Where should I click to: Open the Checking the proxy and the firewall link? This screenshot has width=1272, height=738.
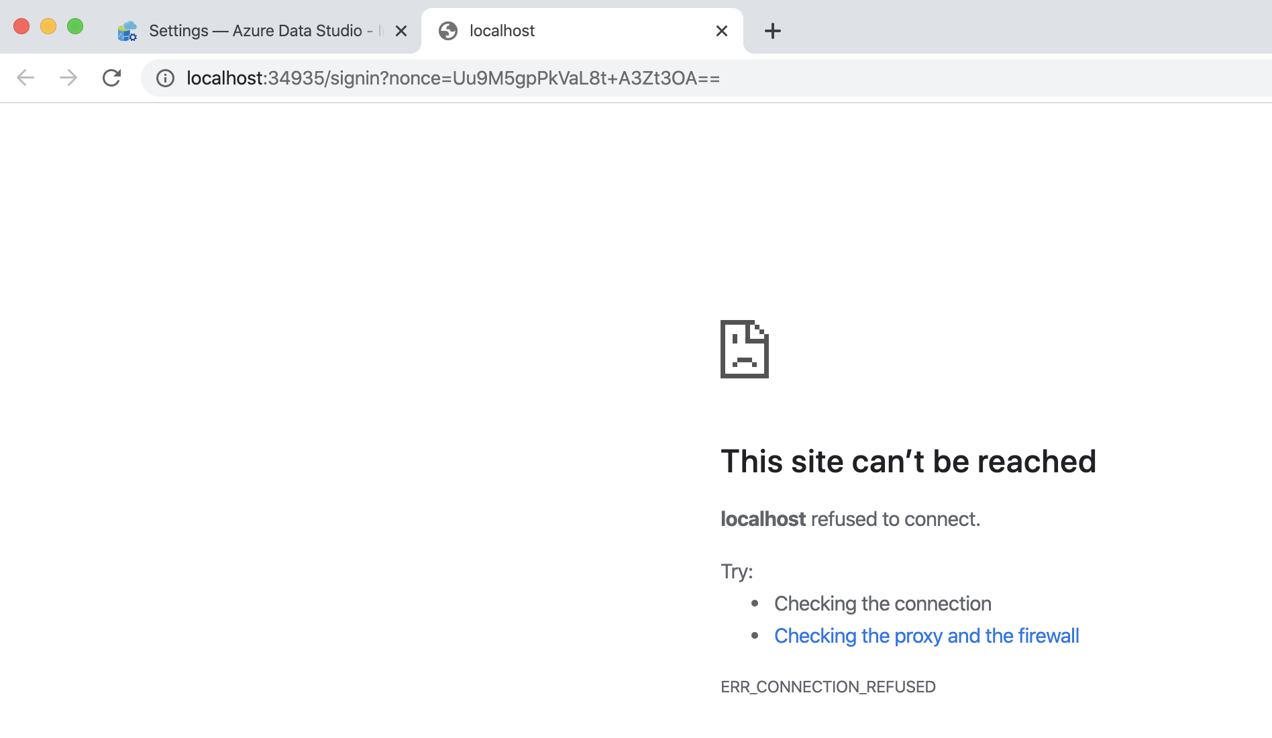(x=926, y=635)
